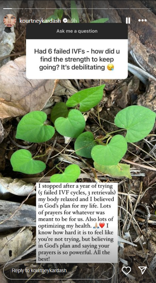156x283 pixels.
Task: Click the verified badge next to username
Action: tap(65, 21)
